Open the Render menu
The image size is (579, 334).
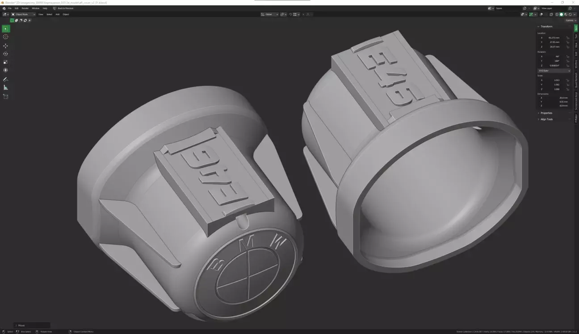pyautogui.click(x=25, y=8)
